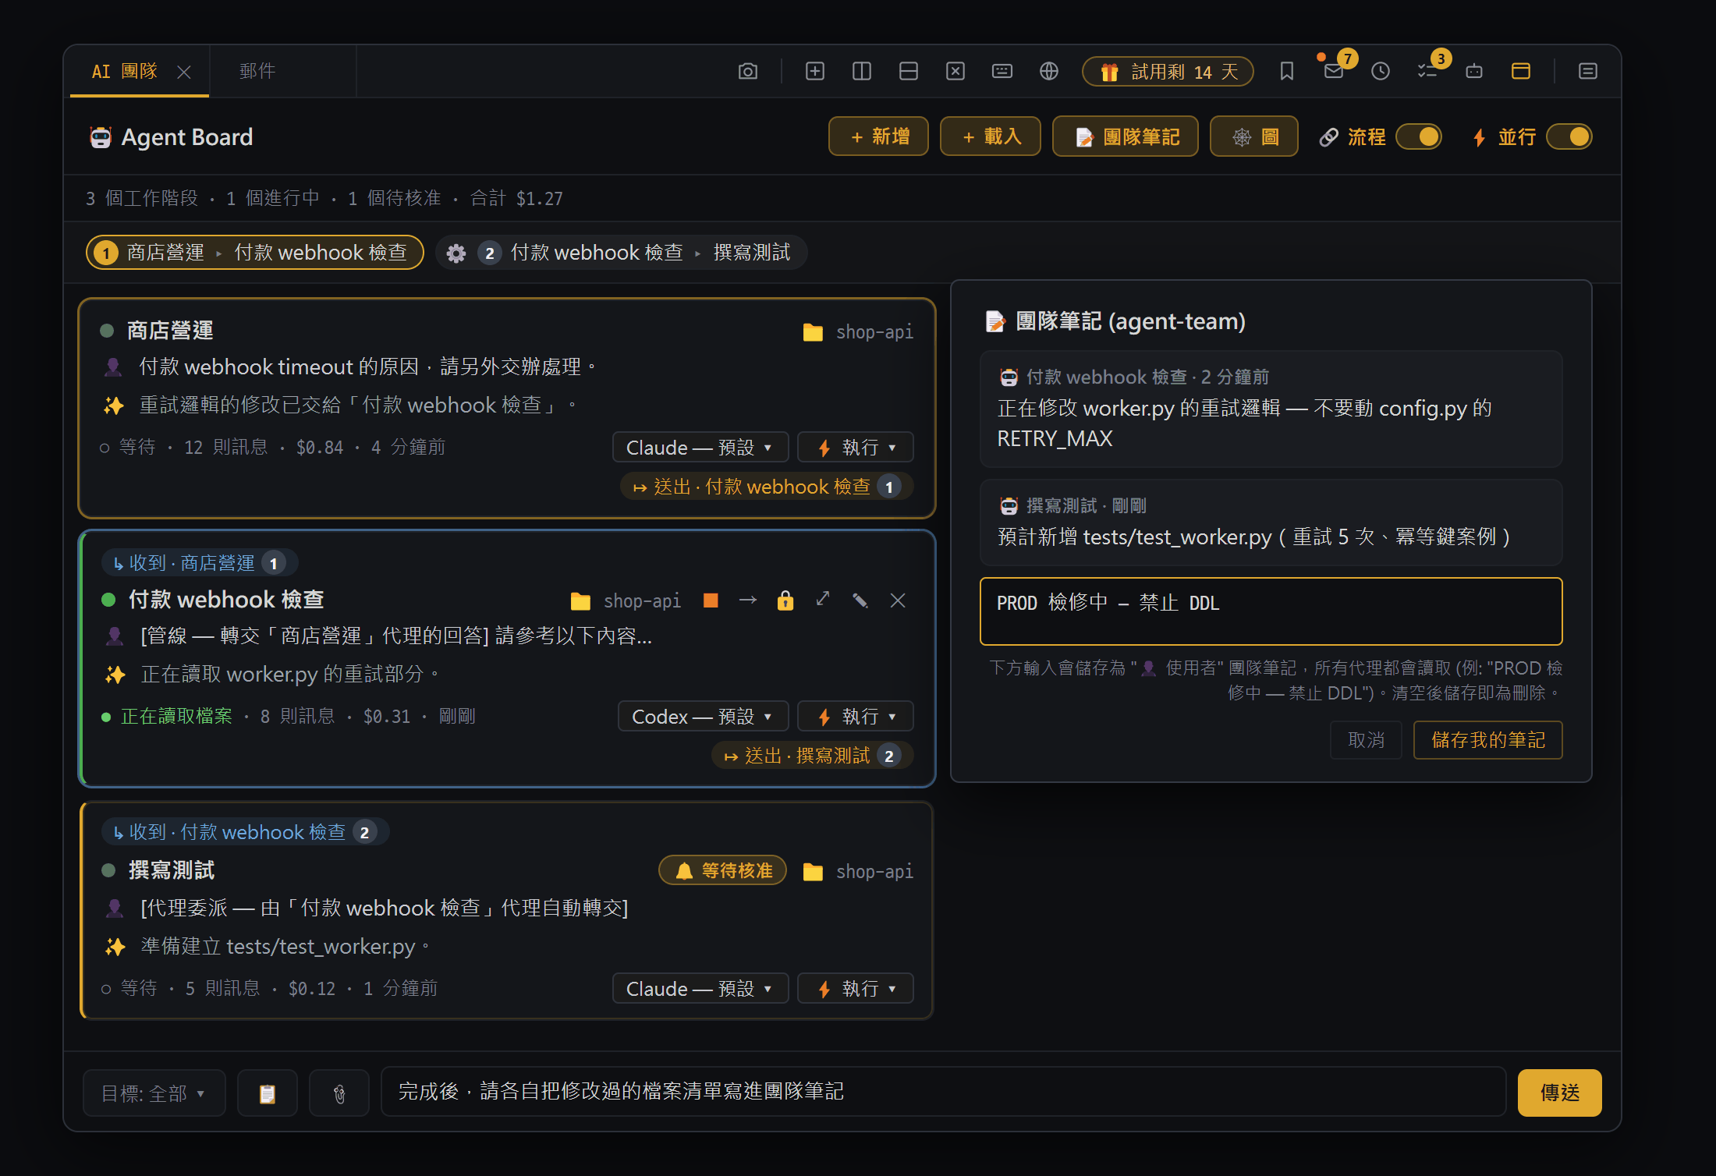This screenshot has height=1176, width=1716.
Task: Open the mail icon with badge 7
Action: [x=1333, y=72]
